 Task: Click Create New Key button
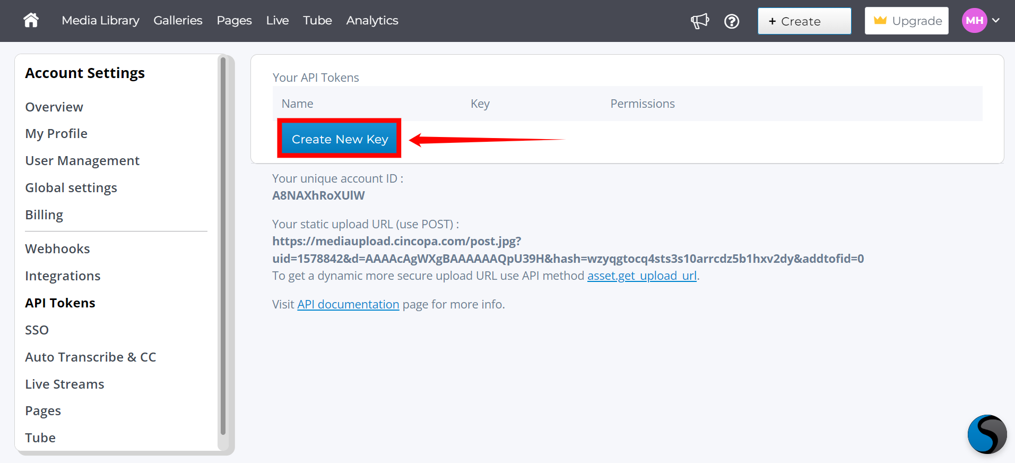340,139
